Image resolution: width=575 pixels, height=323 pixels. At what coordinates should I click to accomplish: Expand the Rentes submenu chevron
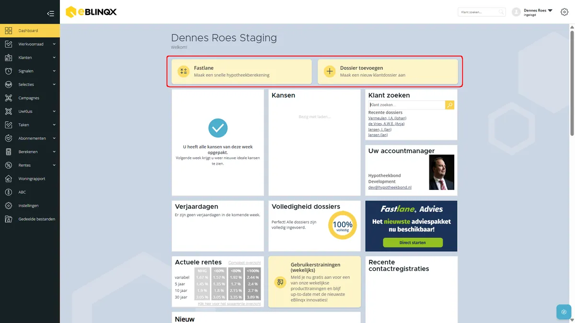coord(54,165)
